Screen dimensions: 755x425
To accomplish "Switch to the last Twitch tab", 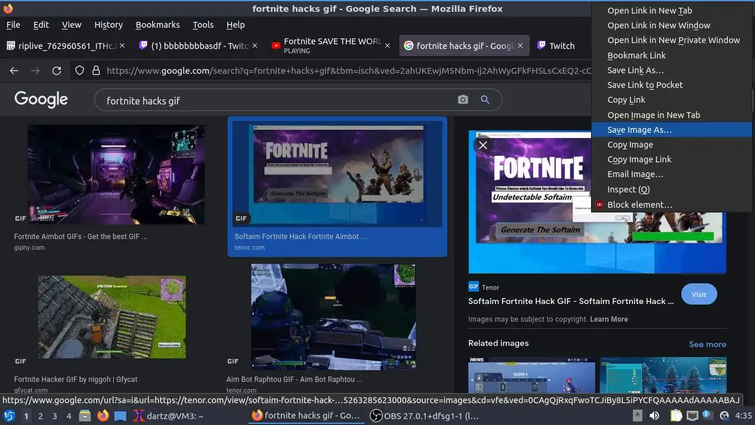I will 562,45.
